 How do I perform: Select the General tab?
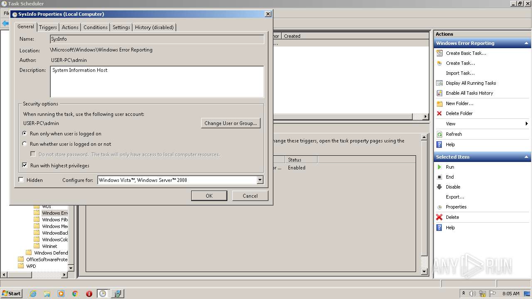point(26,27)
